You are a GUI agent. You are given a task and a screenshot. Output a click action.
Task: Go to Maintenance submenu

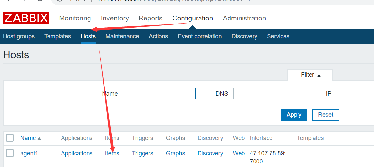(x=122, y=36)
